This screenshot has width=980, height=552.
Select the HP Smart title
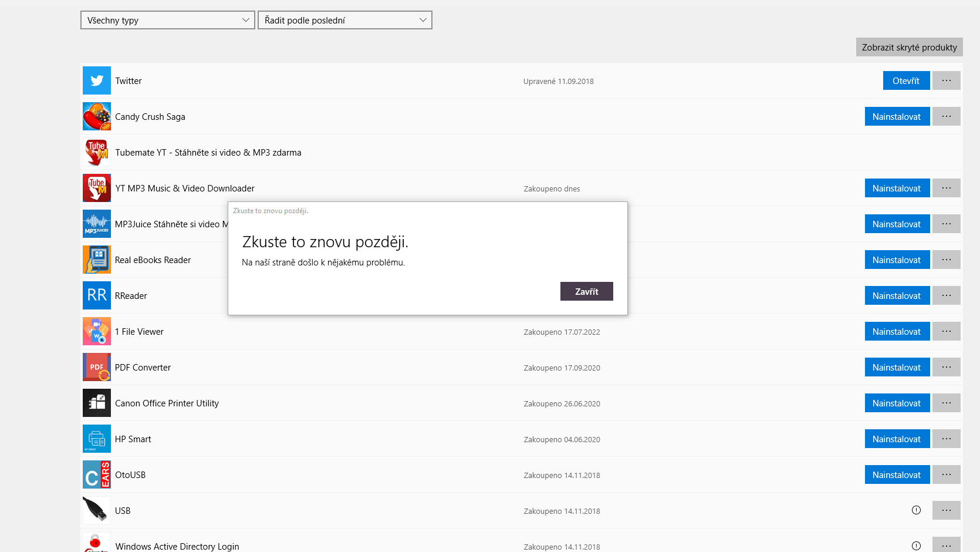(133, 439)
